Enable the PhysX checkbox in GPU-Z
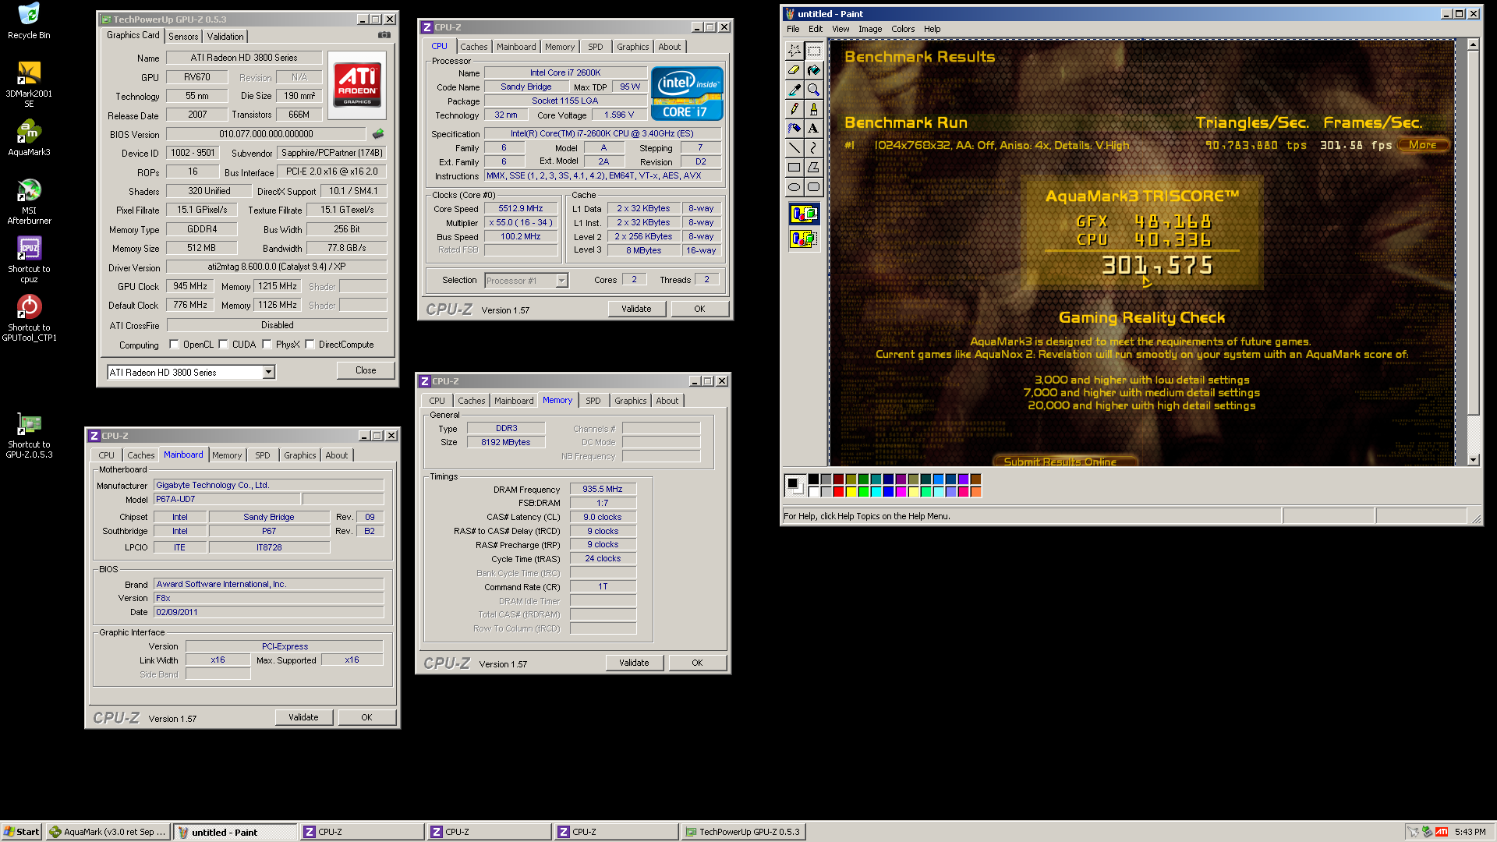 (267, 345)
